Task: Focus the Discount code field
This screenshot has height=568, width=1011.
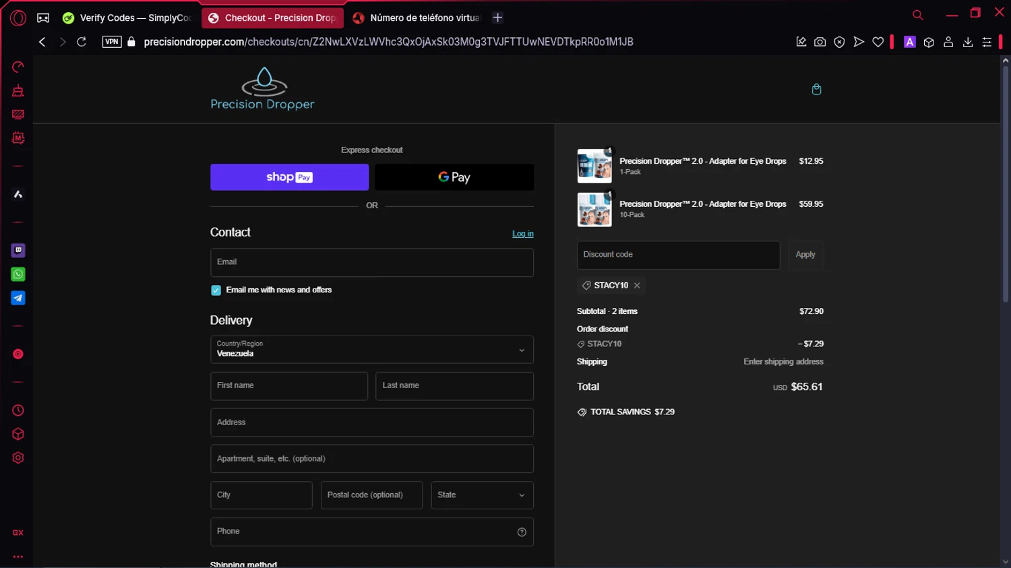Action: point(678,255)
